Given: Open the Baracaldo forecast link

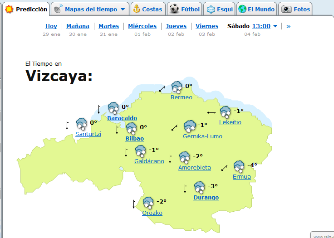Looking at the screenshot, I should [x=122, y=118].
